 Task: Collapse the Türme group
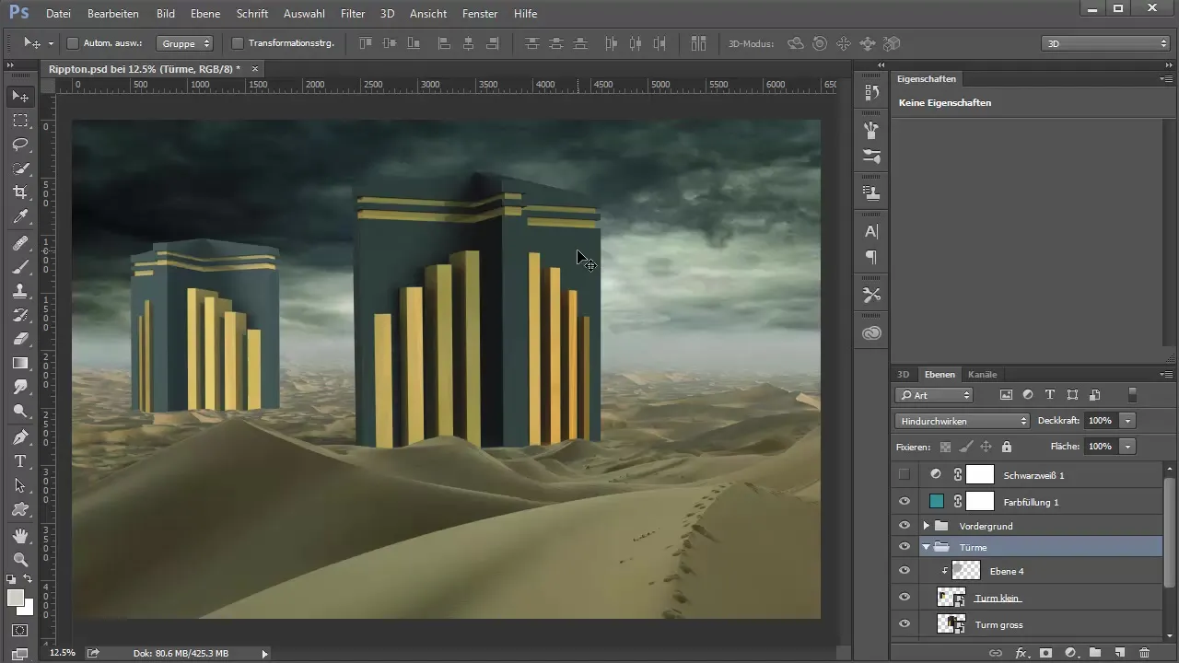(926, 547)
